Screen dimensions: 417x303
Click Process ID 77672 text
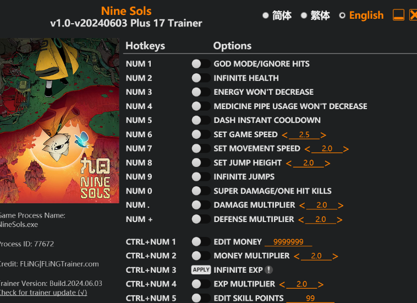[x=26, y=244]
